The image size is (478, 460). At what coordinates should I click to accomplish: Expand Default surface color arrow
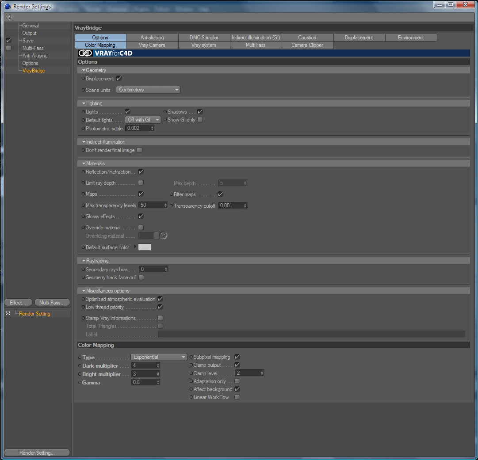(135, 247)
